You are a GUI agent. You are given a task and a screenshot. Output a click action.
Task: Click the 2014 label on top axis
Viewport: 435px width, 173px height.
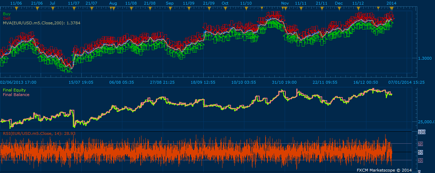391,3
